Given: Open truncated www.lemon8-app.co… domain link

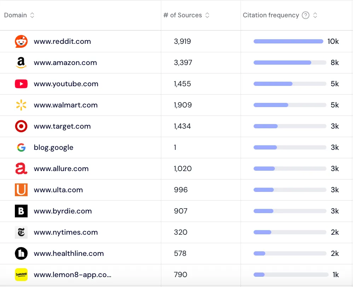Looking at the screenshot, I should click(73, 275).
